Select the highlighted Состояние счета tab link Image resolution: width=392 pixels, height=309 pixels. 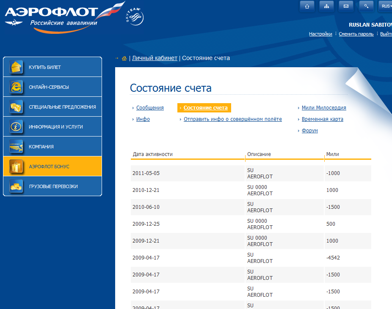[205, 107]
